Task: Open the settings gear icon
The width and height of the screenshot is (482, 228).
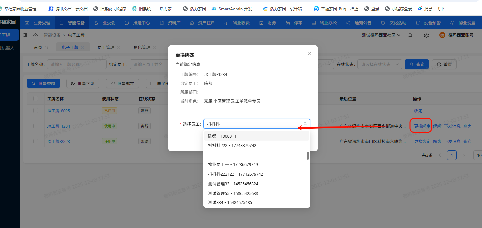Action: click(x=426, y=35)
